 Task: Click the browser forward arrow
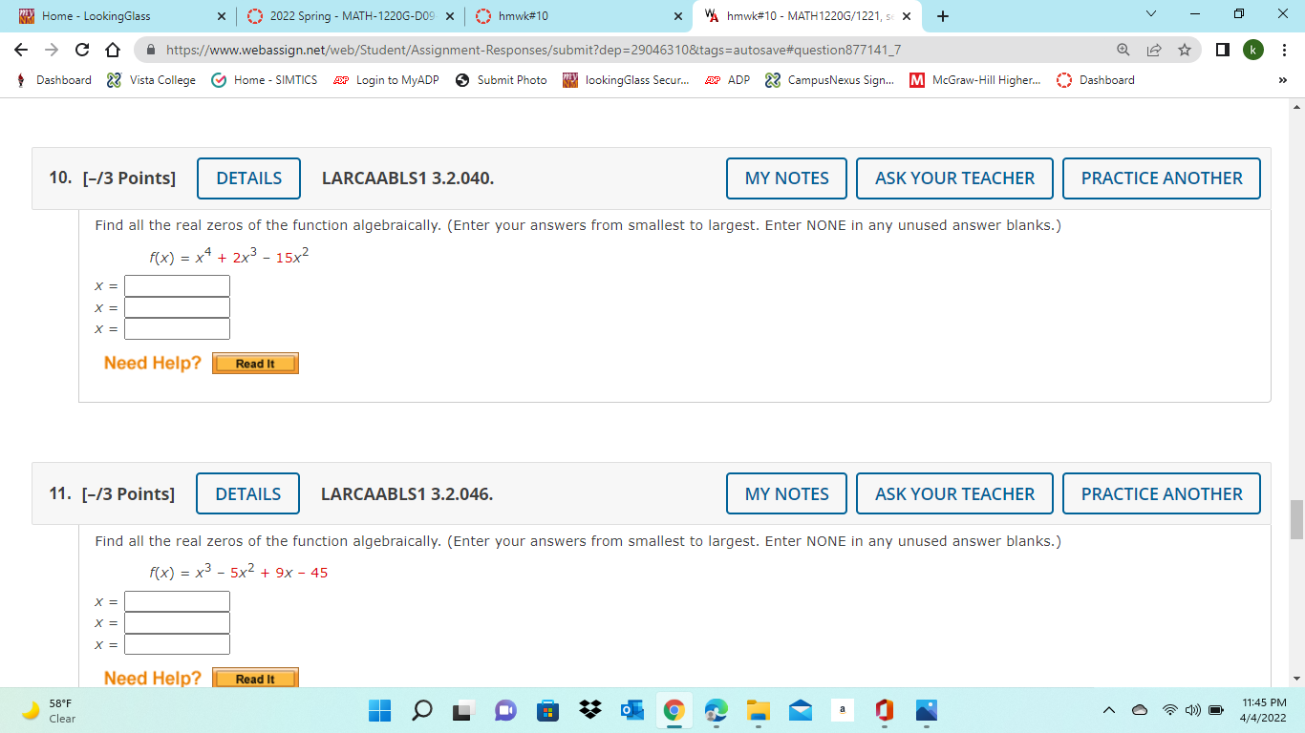[52, 50]
